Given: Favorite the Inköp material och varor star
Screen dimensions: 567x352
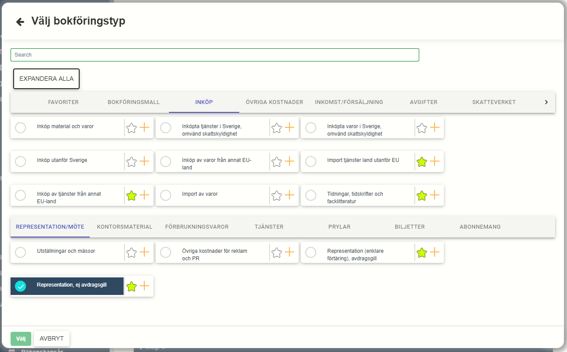Looking at the screenshot, I should coord(132,128).
